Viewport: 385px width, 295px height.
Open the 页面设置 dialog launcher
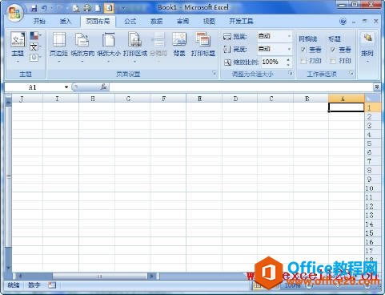tap(215, 73)
